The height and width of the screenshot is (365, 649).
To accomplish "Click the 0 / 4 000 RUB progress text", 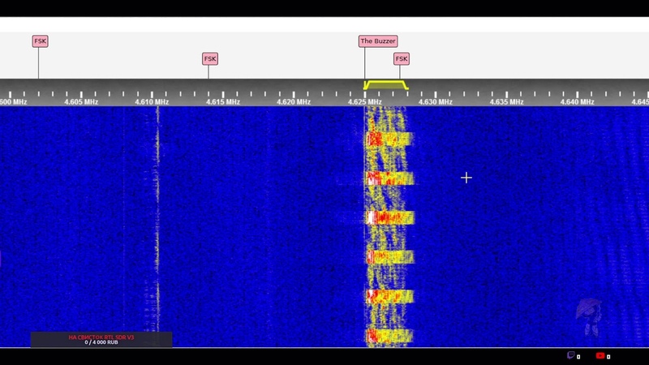I will (x=101, y=342).
